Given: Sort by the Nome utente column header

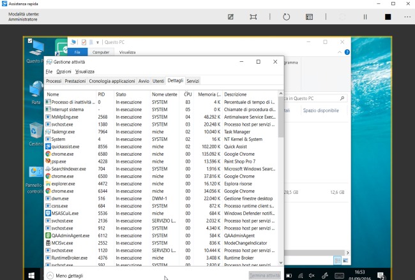Looking at the screenshot, I should (164, 94).
